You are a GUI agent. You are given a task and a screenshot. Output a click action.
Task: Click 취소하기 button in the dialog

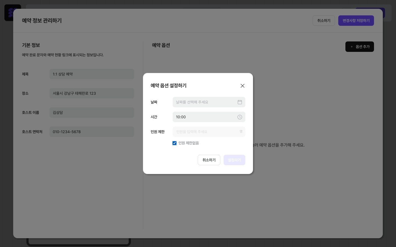tap(209, 160)
